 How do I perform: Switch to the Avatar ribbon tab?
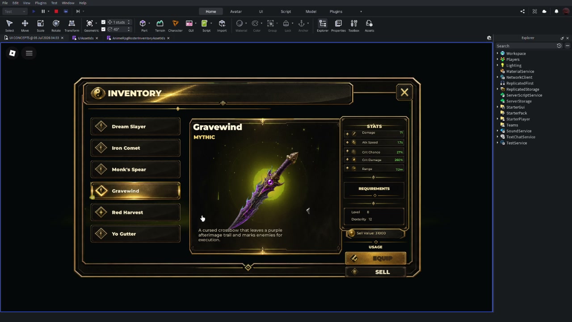click(x=236, y=11)
